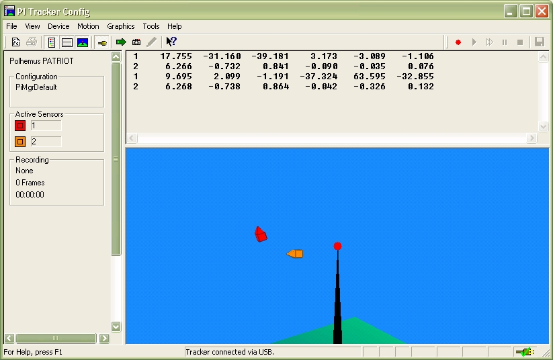Click the value -32.855 in data pane
Screen dimensions: 553x360
point(415,77)
